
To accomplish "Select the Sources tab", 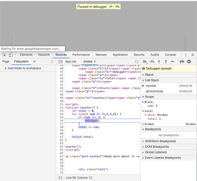I will pos(61,55).
